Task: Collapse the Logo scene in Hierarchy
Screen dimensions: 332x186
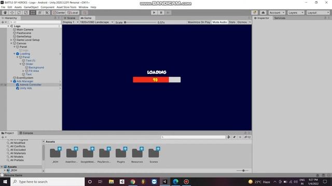Action: 8,26
